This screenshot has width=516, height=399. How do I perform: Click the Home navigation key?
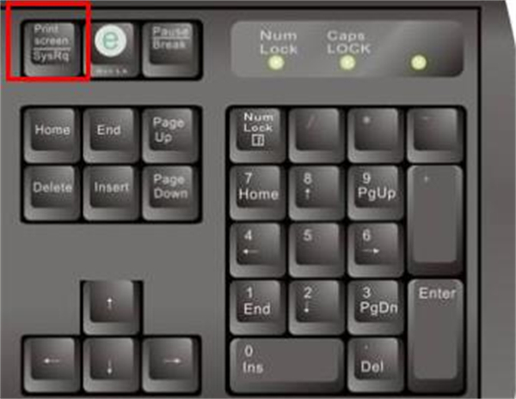point(52,135)
